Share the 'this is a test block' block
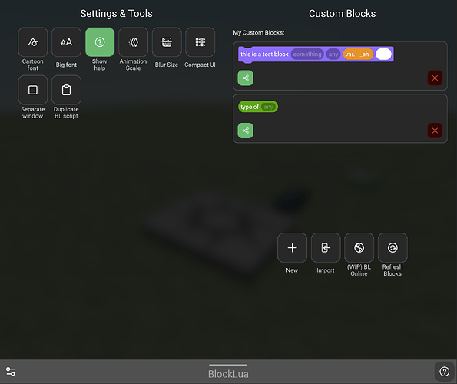 click(x=246, y=78)
